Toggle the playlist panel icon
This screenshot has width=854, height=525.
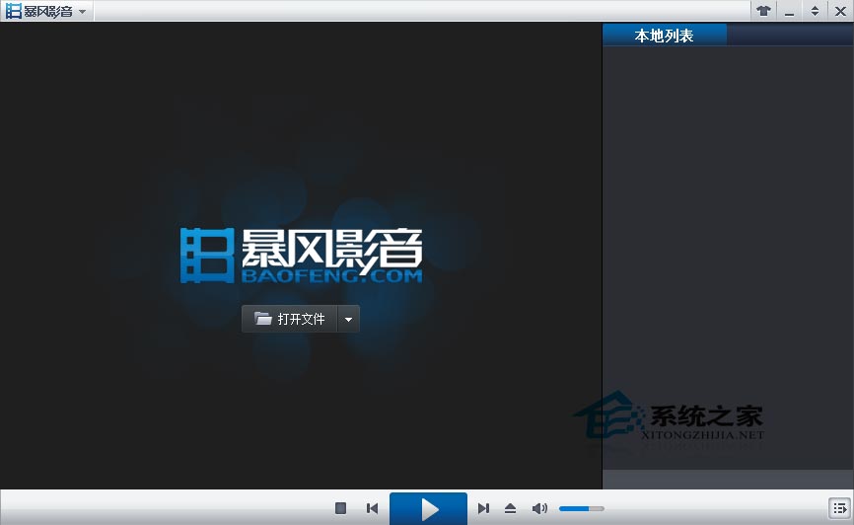pyautogui.click(x=840, y=508)
